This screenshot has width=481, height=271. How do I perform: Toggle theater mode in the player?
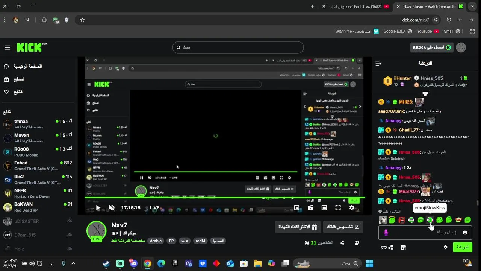pyautogui.click(x=324, y=207)
